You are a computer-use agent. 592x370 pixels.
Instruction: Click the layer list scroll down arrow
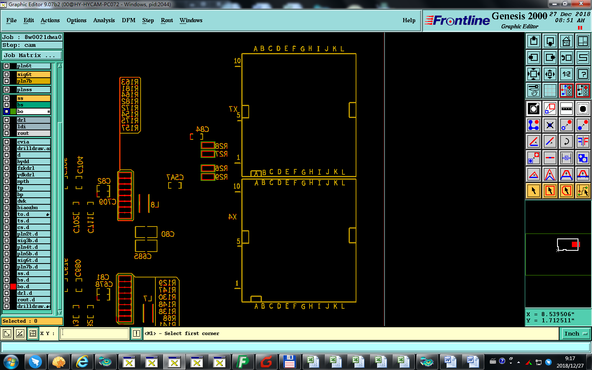(60, 312)
